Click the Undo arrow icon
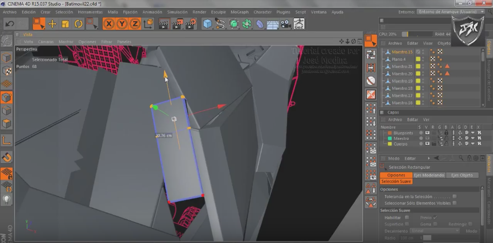The width and height of the screenshot is (493, 243). 10,24
